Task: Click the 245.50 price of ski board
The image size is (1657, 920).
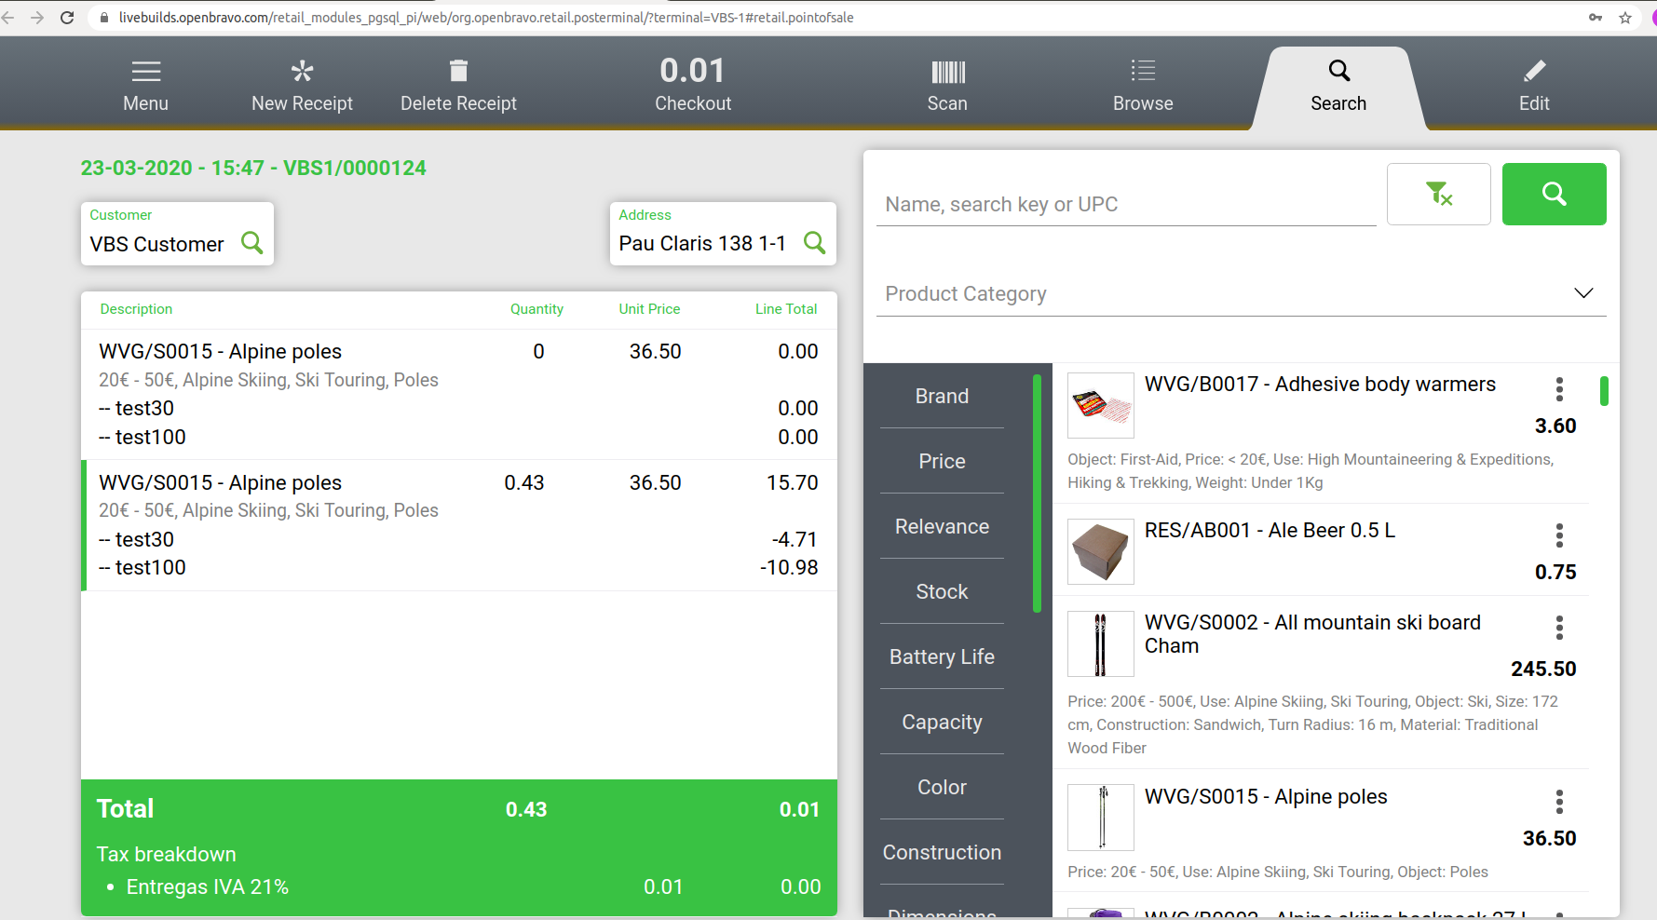Action: (x=1543, y=670)
